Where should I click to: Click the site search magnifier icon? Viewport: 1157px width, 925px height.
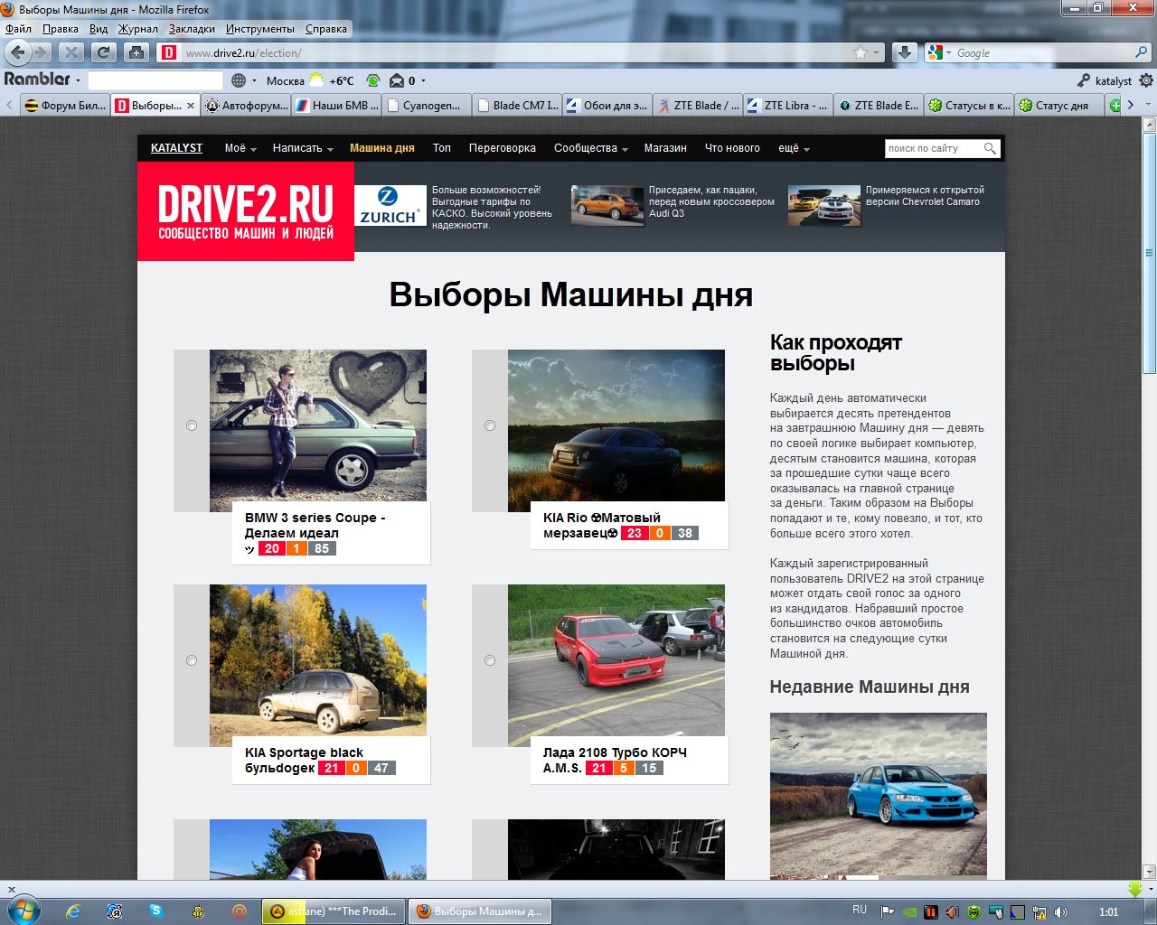coord(990,148)
